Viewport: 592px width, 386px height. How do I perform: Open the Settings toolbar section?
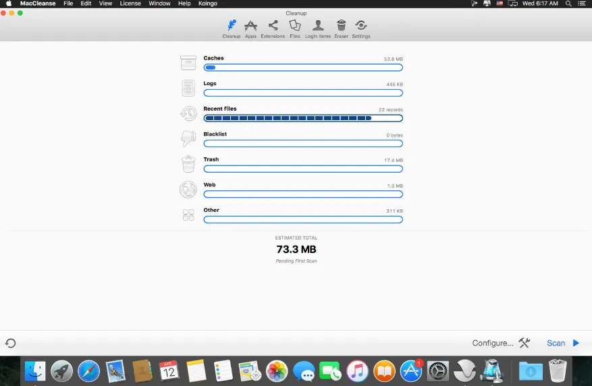tap(361, 29)
